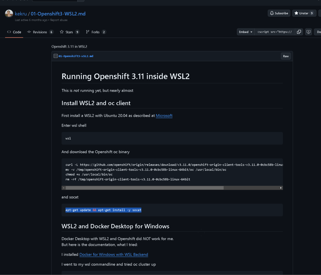Viewport: 321px width, 275px height.
Task: Click the mv -v /tmp/openshift line
Action: 146,170
